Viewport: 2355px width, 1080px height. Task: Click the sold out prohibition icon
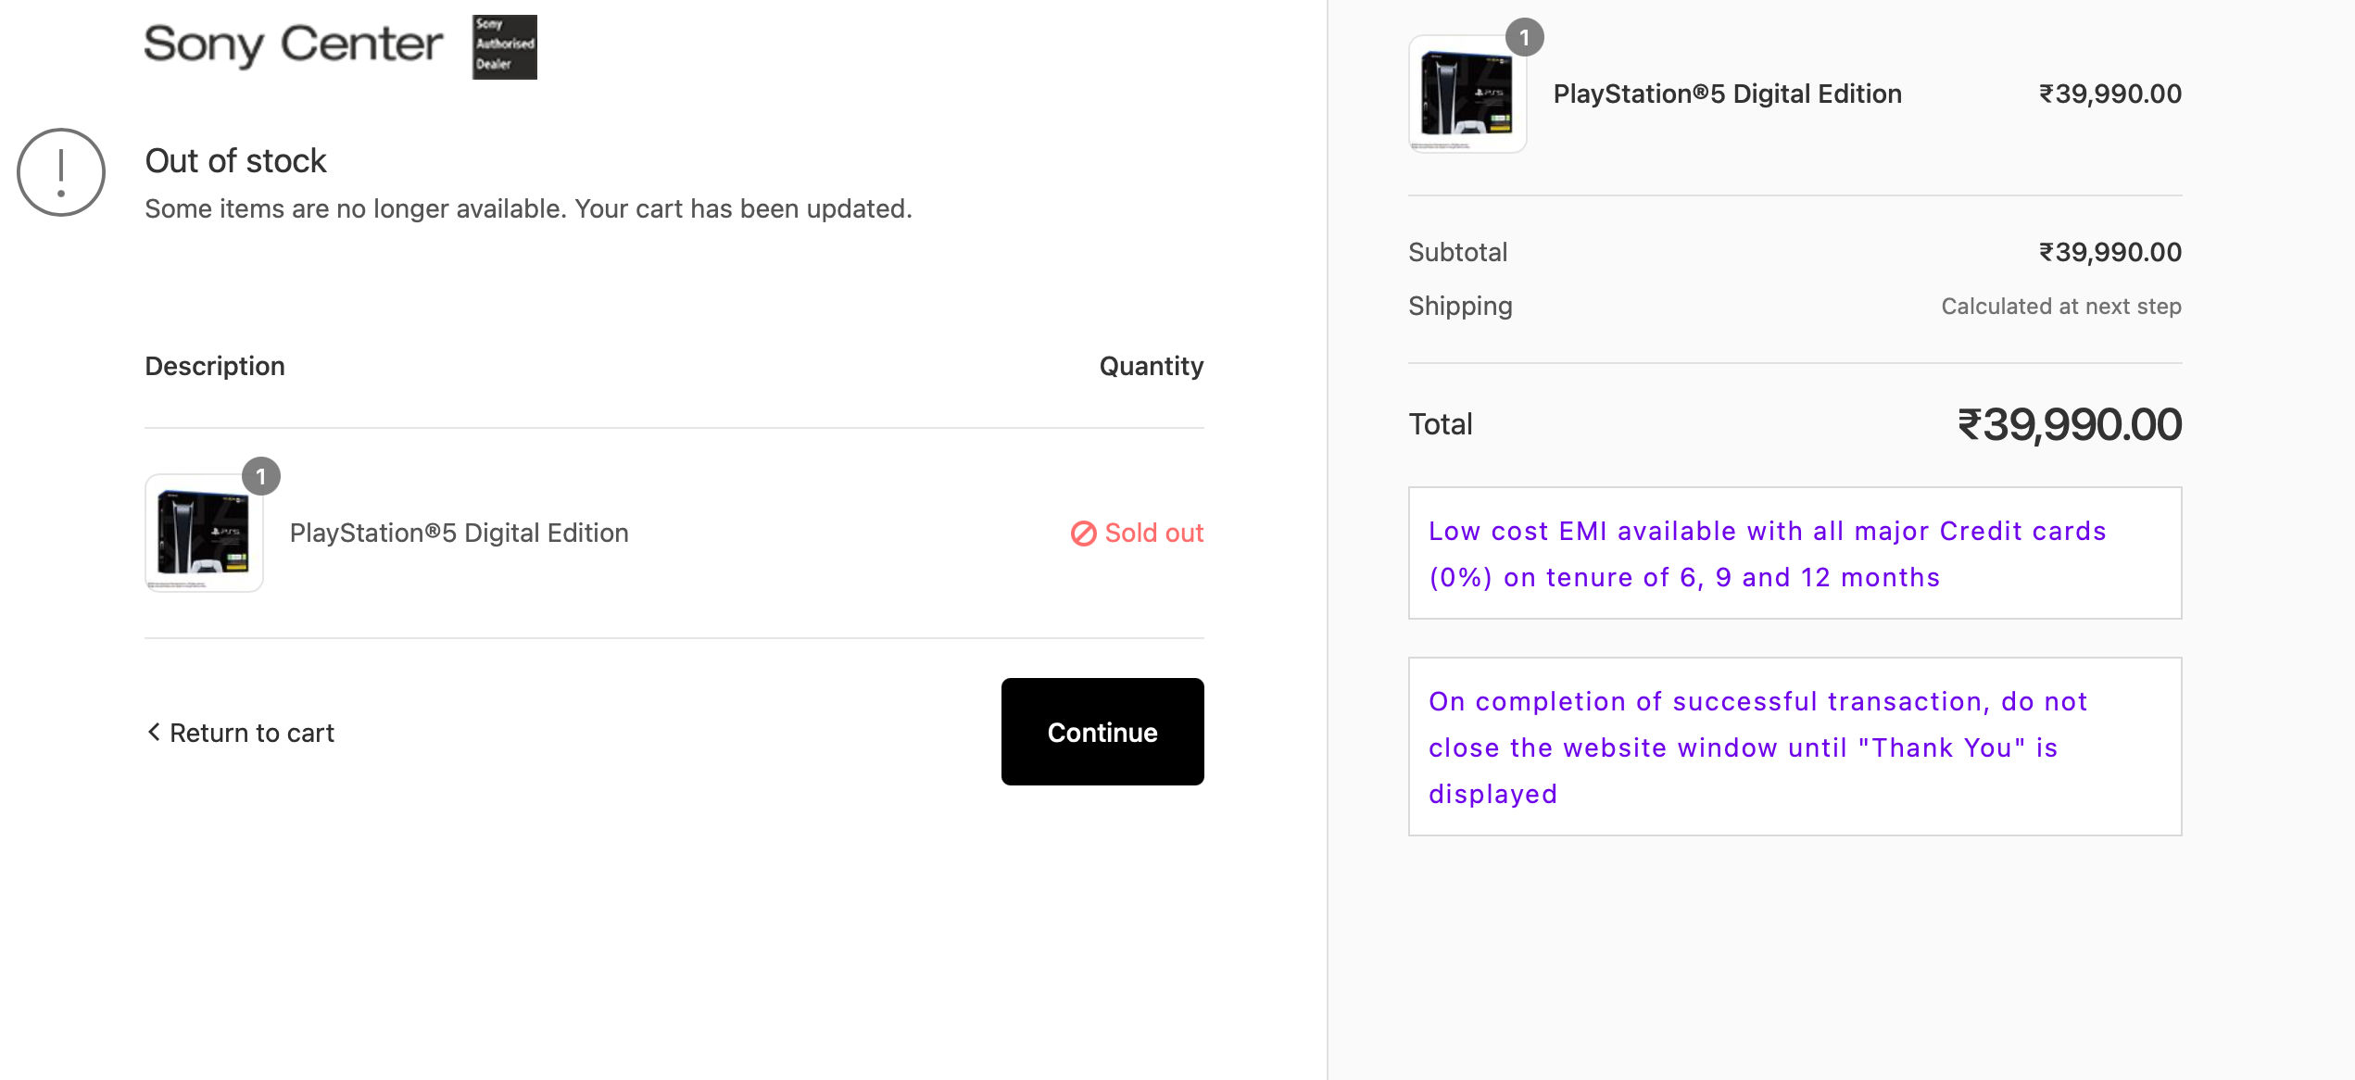[1083, 534]
